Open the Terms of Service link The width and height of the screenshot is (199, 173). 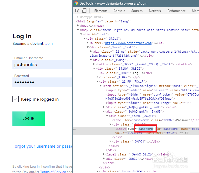point(53,172)
